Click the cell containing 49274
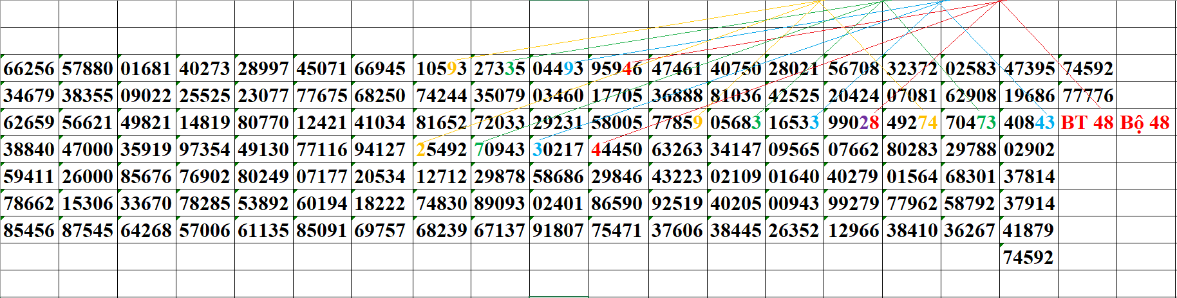Viewport: 1177px width, 298px height. [x=912, y=123]
